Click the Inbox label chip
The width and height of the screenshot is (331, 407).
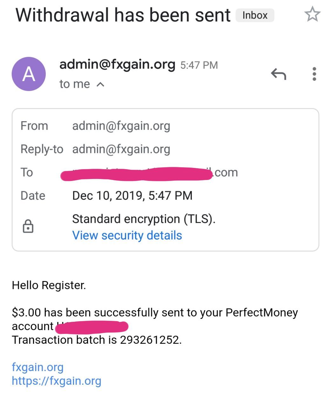pos(255,15)
